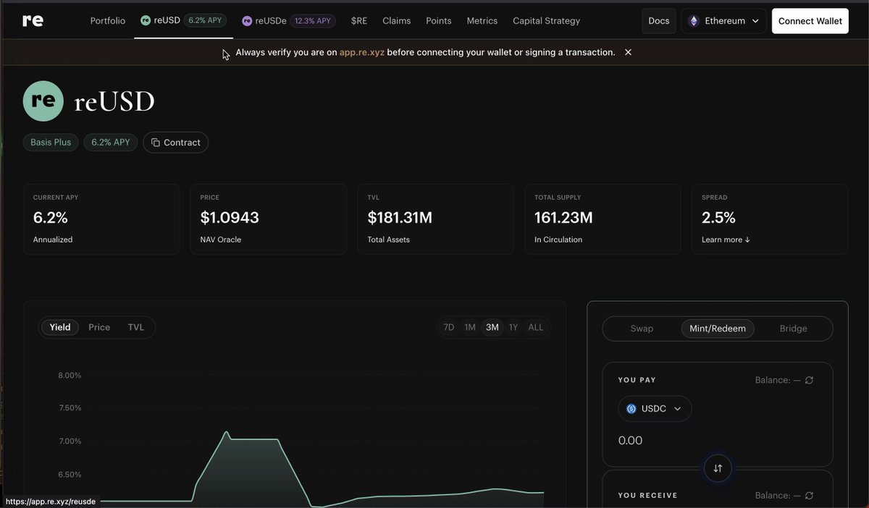Switch to the Swap tab
This screenshot has height=508, width=869.
click(x=642, y=329)
